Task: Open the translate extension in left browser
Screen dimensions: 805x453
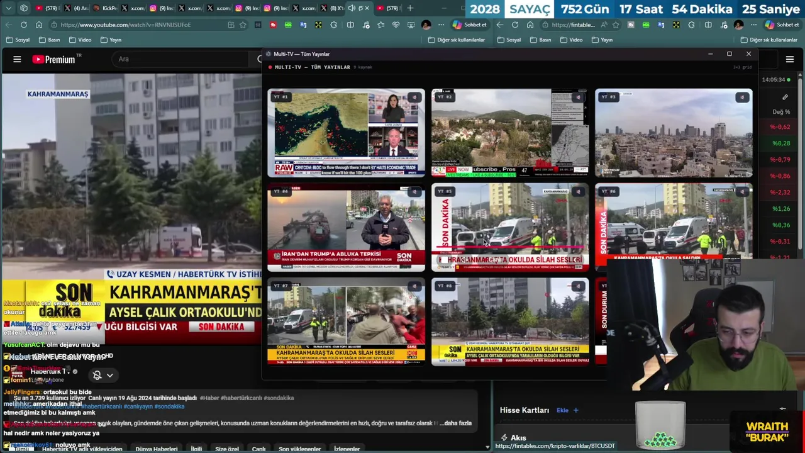Action: 304,25
